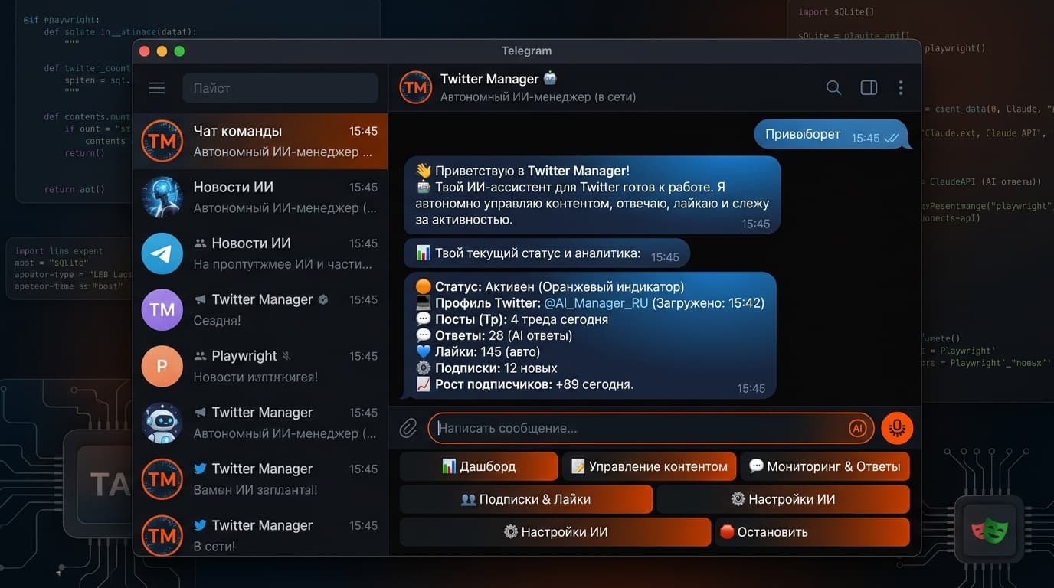Open the three-dot chat options menu
The image size is (1054, 588).
901,87
